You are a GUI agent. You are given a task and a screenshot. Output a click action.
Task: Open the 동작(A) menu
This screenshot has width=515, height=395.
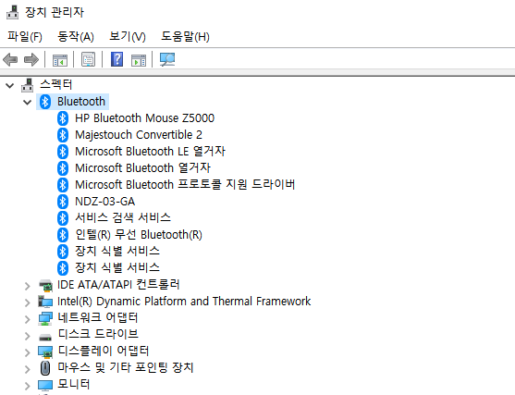point(76,36)
